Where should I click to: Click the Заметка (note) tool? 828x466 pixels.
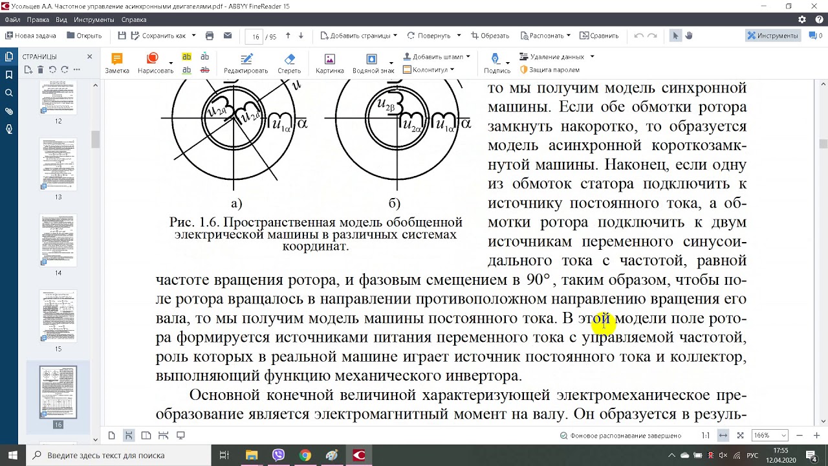[117, 63]
